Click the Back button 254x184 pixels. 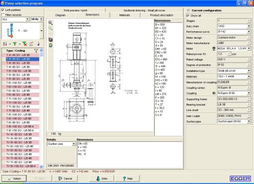point(40,179)
